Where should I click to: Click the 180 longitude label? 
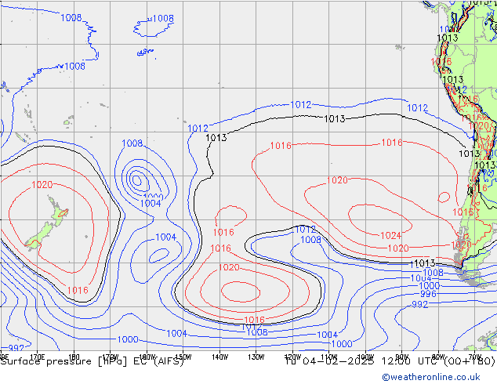click(x=74, y=356)
